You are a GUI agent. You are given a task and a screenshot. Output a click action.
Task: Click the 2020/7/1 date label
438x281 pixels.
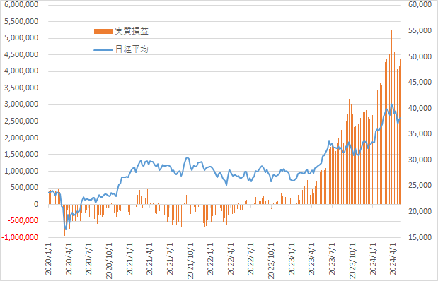pyautogui.click(x=89, y=258)
